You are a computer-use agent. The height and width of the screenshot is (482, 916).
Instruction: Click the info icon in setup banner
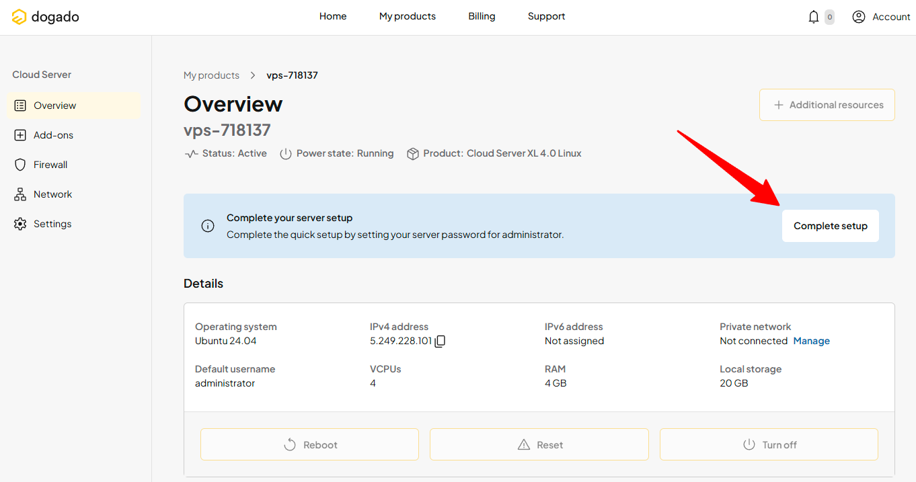coord(208,226)
